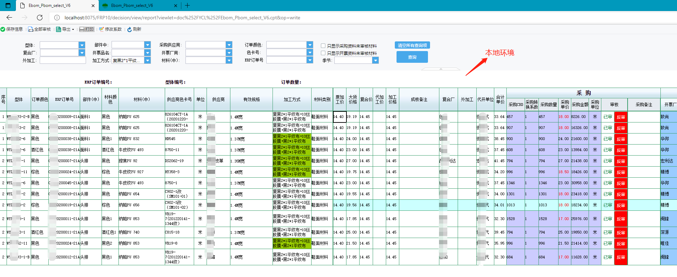The height and width of the screenshot is (277, 677).
Task: View site information icon in address bar
Action: [57, 18]
